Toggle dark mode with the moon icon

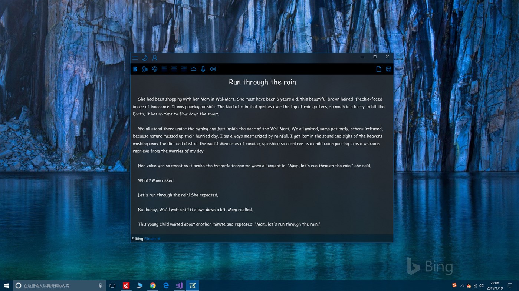pyautogui.click(x=145, y=58)
